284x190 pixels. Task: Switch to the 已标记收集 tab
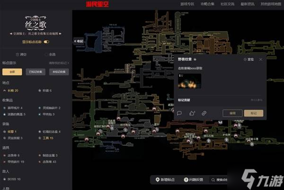[x=35, y=72]
